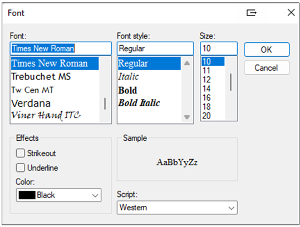Viewport: 300px width, 227px height.
Task: Click the Font style list up arrow
Action: pos(187,63)
